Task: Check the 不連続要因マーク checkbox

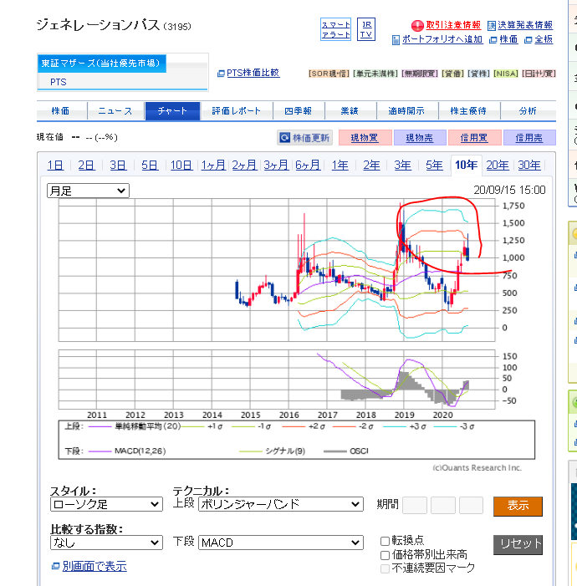Action: pos(386,568)
